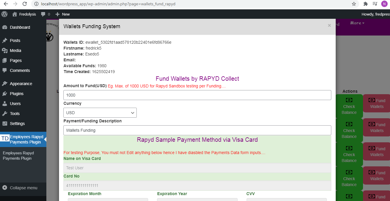Click the Fredolysis home icon

(x=15, y=14)
